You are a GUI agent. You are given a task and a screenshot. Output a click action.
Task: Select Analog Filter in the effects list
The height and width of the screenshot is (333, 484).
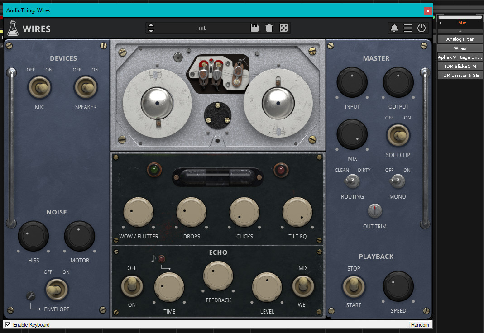click(460, 39)
